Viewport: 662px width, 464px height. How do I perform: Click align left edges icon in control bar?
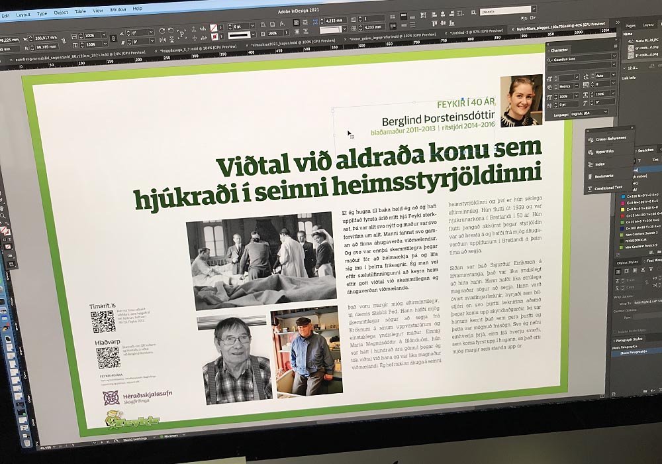(x=434, y=15)
